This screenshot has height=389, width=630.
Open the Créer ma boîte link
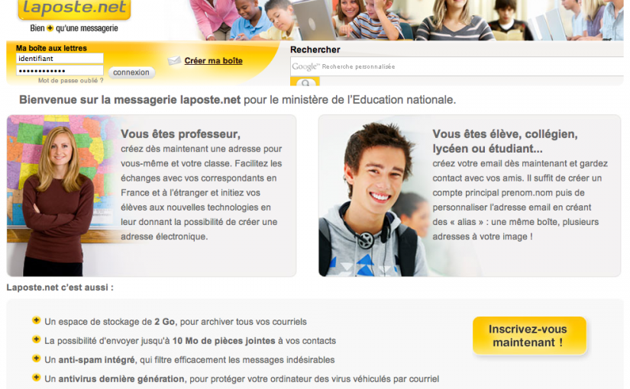coord(213,60)
